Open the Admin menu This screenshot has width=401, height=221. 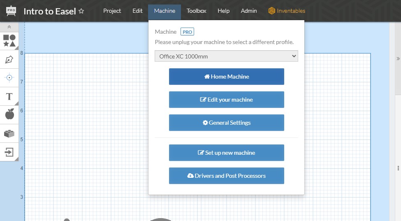[x=248, y=11]
